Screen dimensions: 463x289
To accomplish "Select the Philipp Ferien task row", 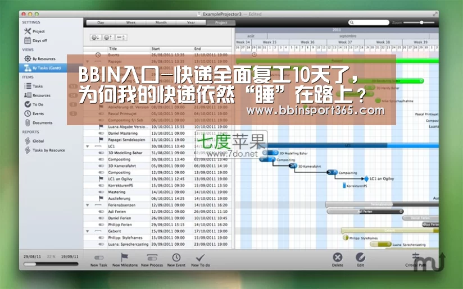I will click(158, 224).
